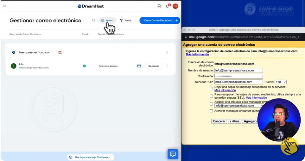The height and width of the screenshot is (161, 305).
Task: Click the Servidor POP field
Action: (238, 82)
